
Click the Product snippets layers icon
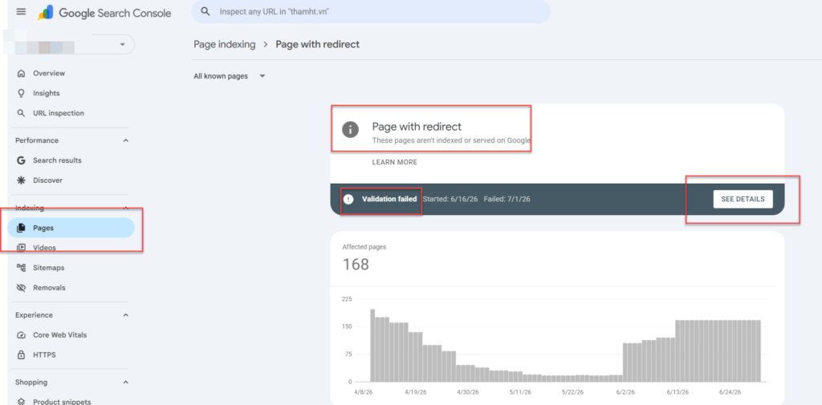pyautogui.click(x=21, y=401)
